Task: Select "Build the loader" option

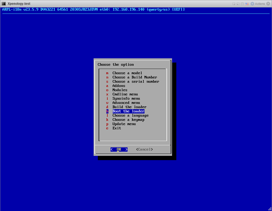Action: (x=129, y=107)
